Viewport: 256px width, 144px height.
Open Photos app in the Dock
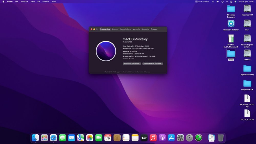pos(90,138)
